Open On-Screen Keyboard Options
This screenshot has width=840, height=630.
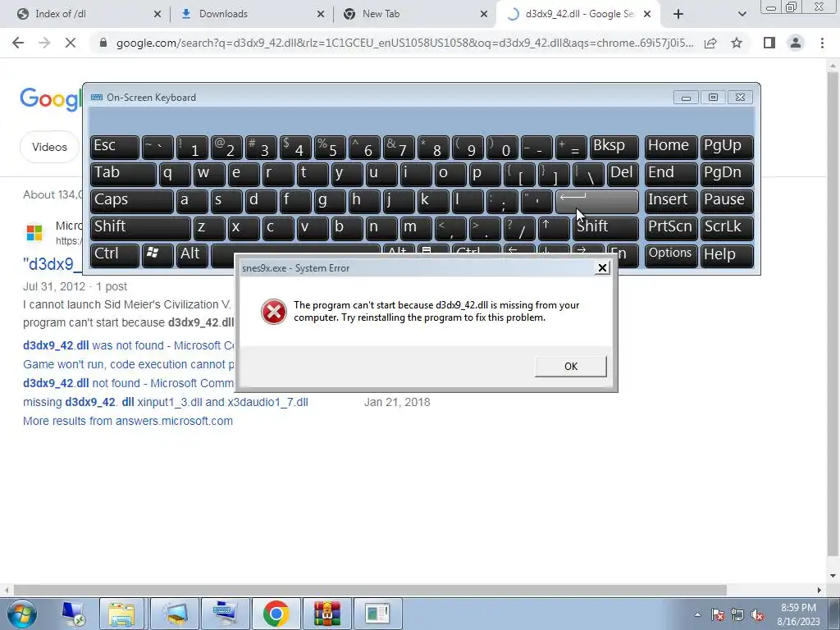(x=671, y=255)
